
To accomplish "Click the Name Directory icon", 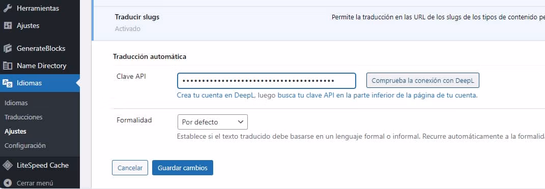I will (x=8, y=66).
